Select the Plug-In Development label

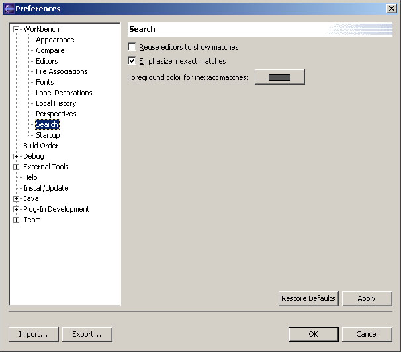(56, 209)
